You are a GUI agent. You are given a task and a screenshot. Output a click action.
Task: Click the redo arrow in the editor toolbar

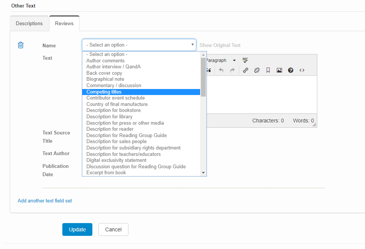point(232,70)
